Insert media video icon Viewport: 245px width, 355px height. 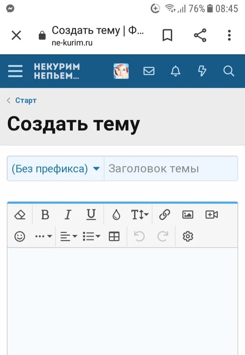(x=212, y=214)
